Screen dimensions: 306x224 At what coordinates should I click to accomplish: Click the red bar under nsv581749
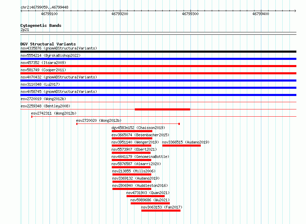(x=158, y=73)
